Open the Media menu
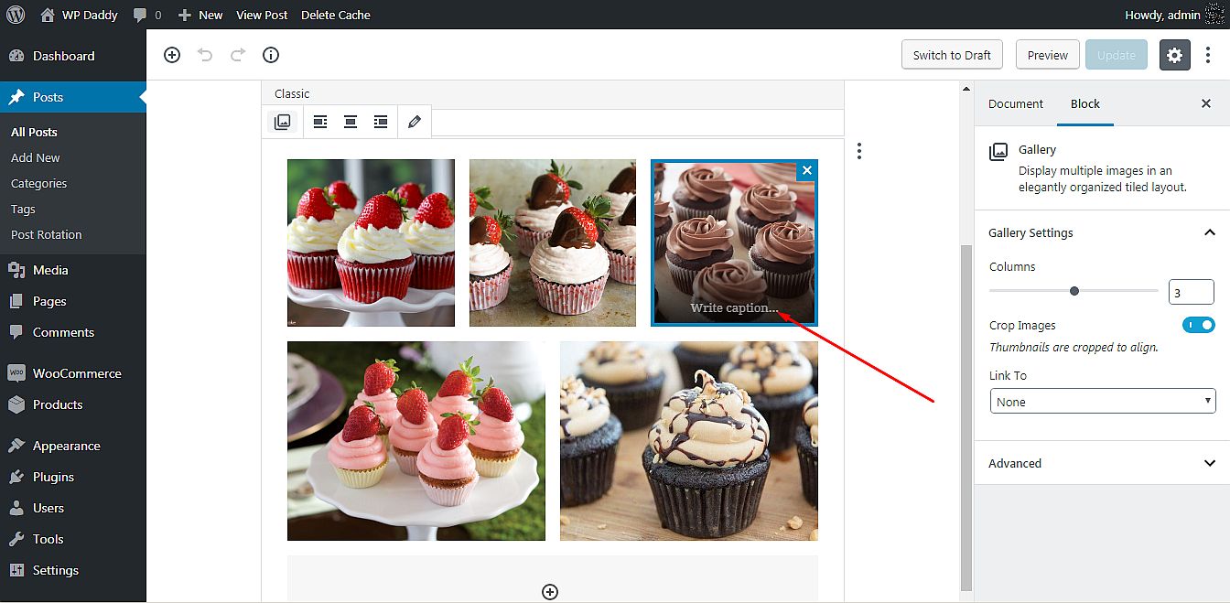This screenshot has width=1230, height=603. coord(73,270)
